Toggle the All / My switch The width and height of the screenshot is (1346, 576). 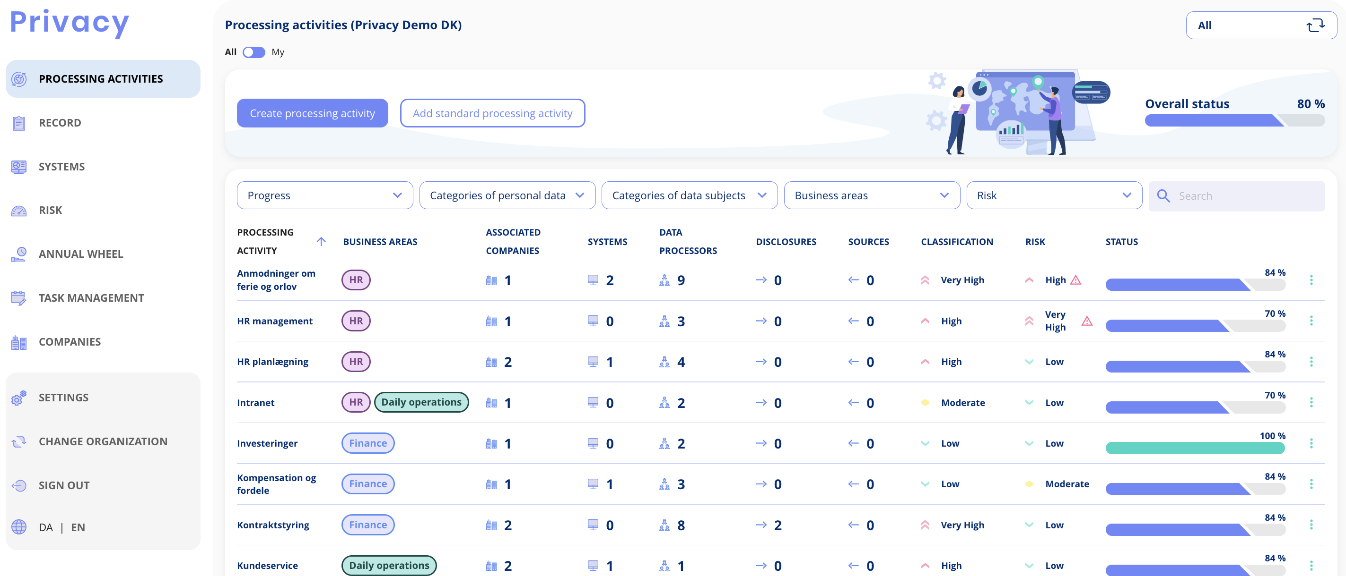(254, 52)
